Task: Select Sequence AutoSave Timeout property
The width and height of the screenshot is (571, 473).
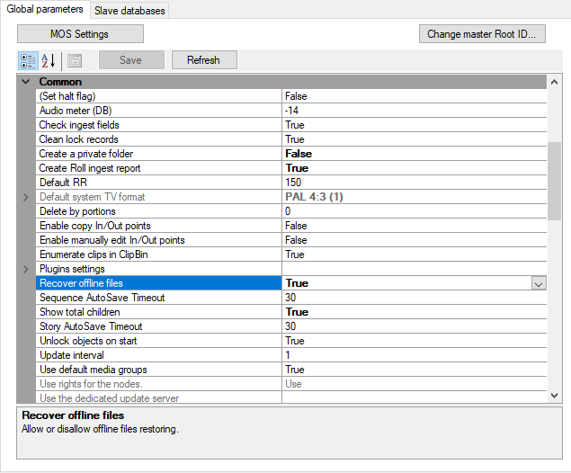Action: 159,298
